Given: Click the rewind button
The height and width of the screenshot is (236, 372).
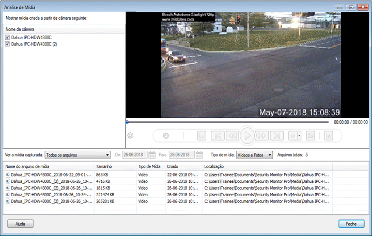Looking at the screenshot, I should [x=233, y=136].
